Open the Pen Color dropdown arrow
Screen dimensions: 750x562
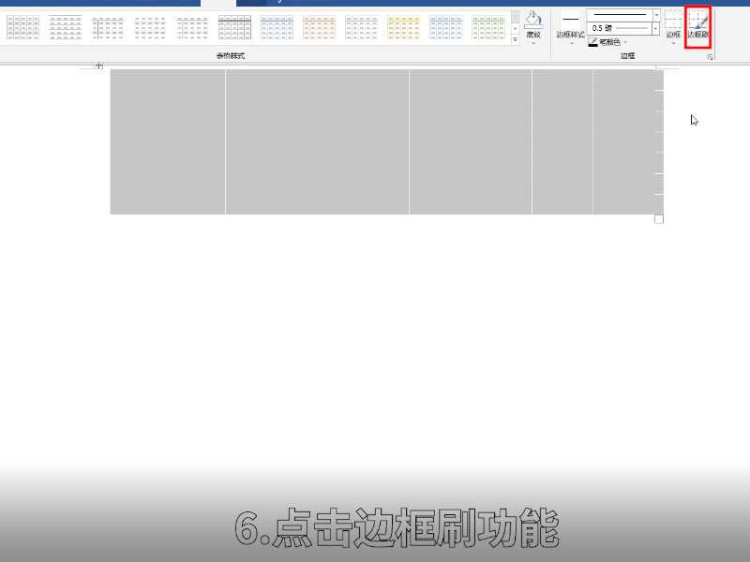pos(625,41)
